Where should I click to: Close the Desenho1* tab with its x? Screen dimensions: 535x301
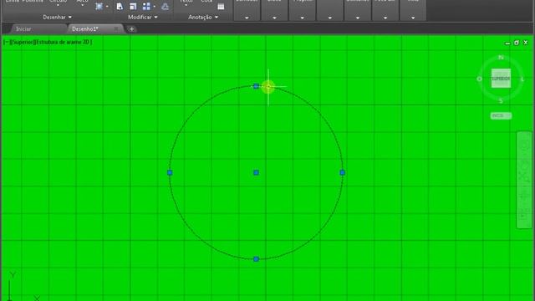117,29
